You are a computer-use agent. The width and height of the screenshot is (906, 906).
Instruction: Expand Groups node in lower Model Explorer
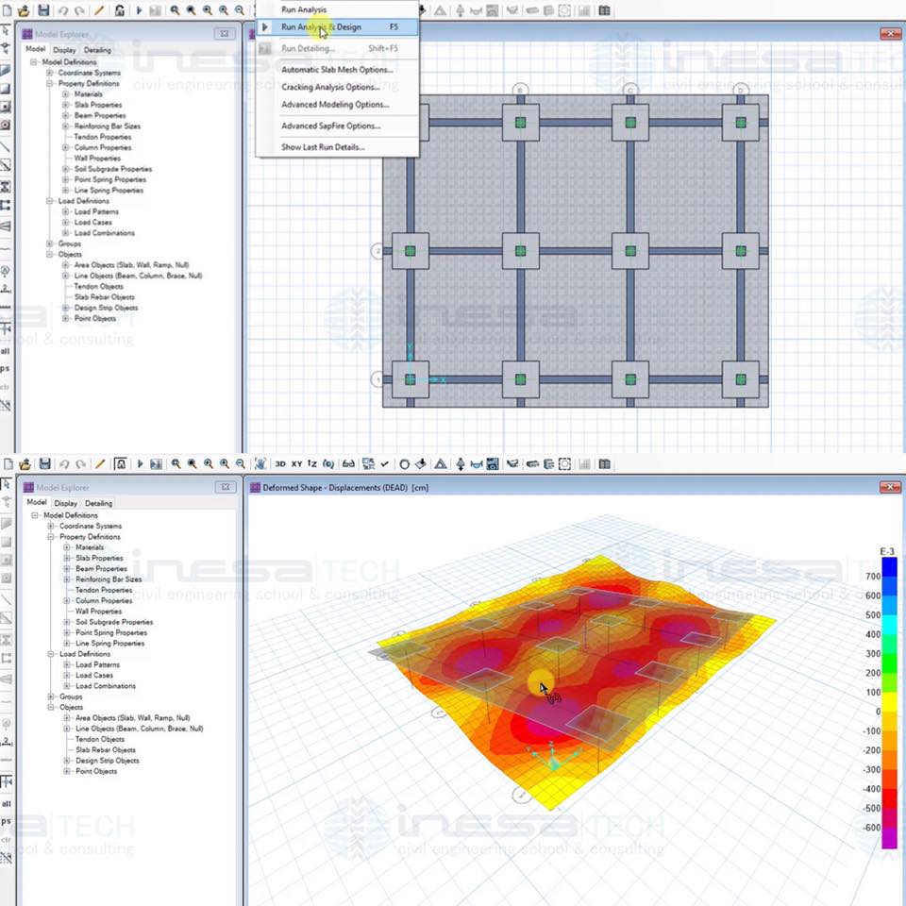click(51, 696)
